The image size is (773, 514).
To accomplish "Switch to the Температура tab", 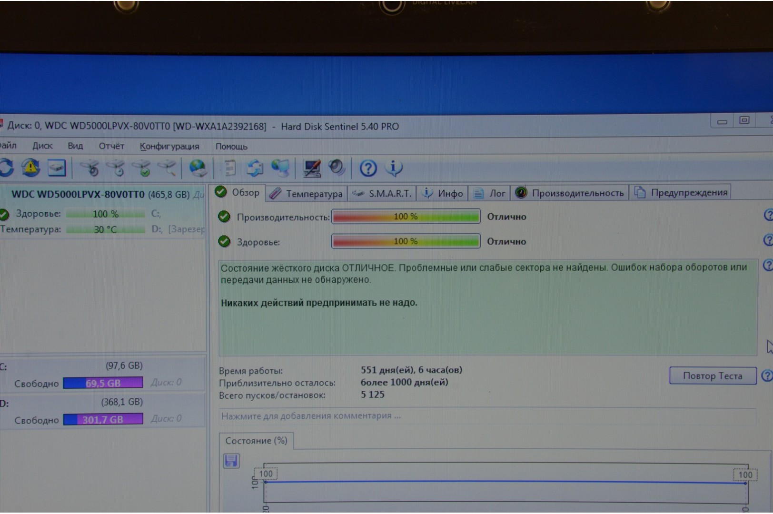I will pyautogui.click(x=307, y=194).
